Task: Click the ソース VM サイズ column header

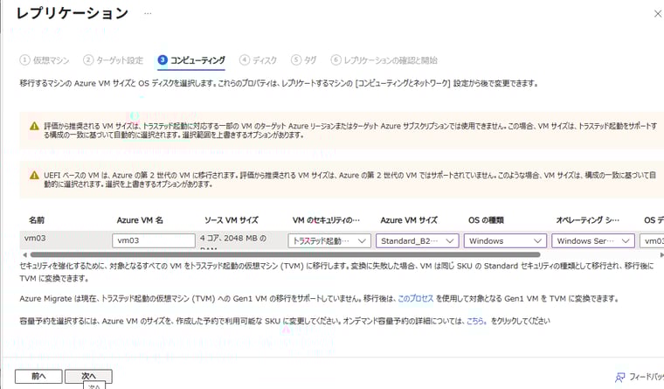Action: (x=232, y=220)
